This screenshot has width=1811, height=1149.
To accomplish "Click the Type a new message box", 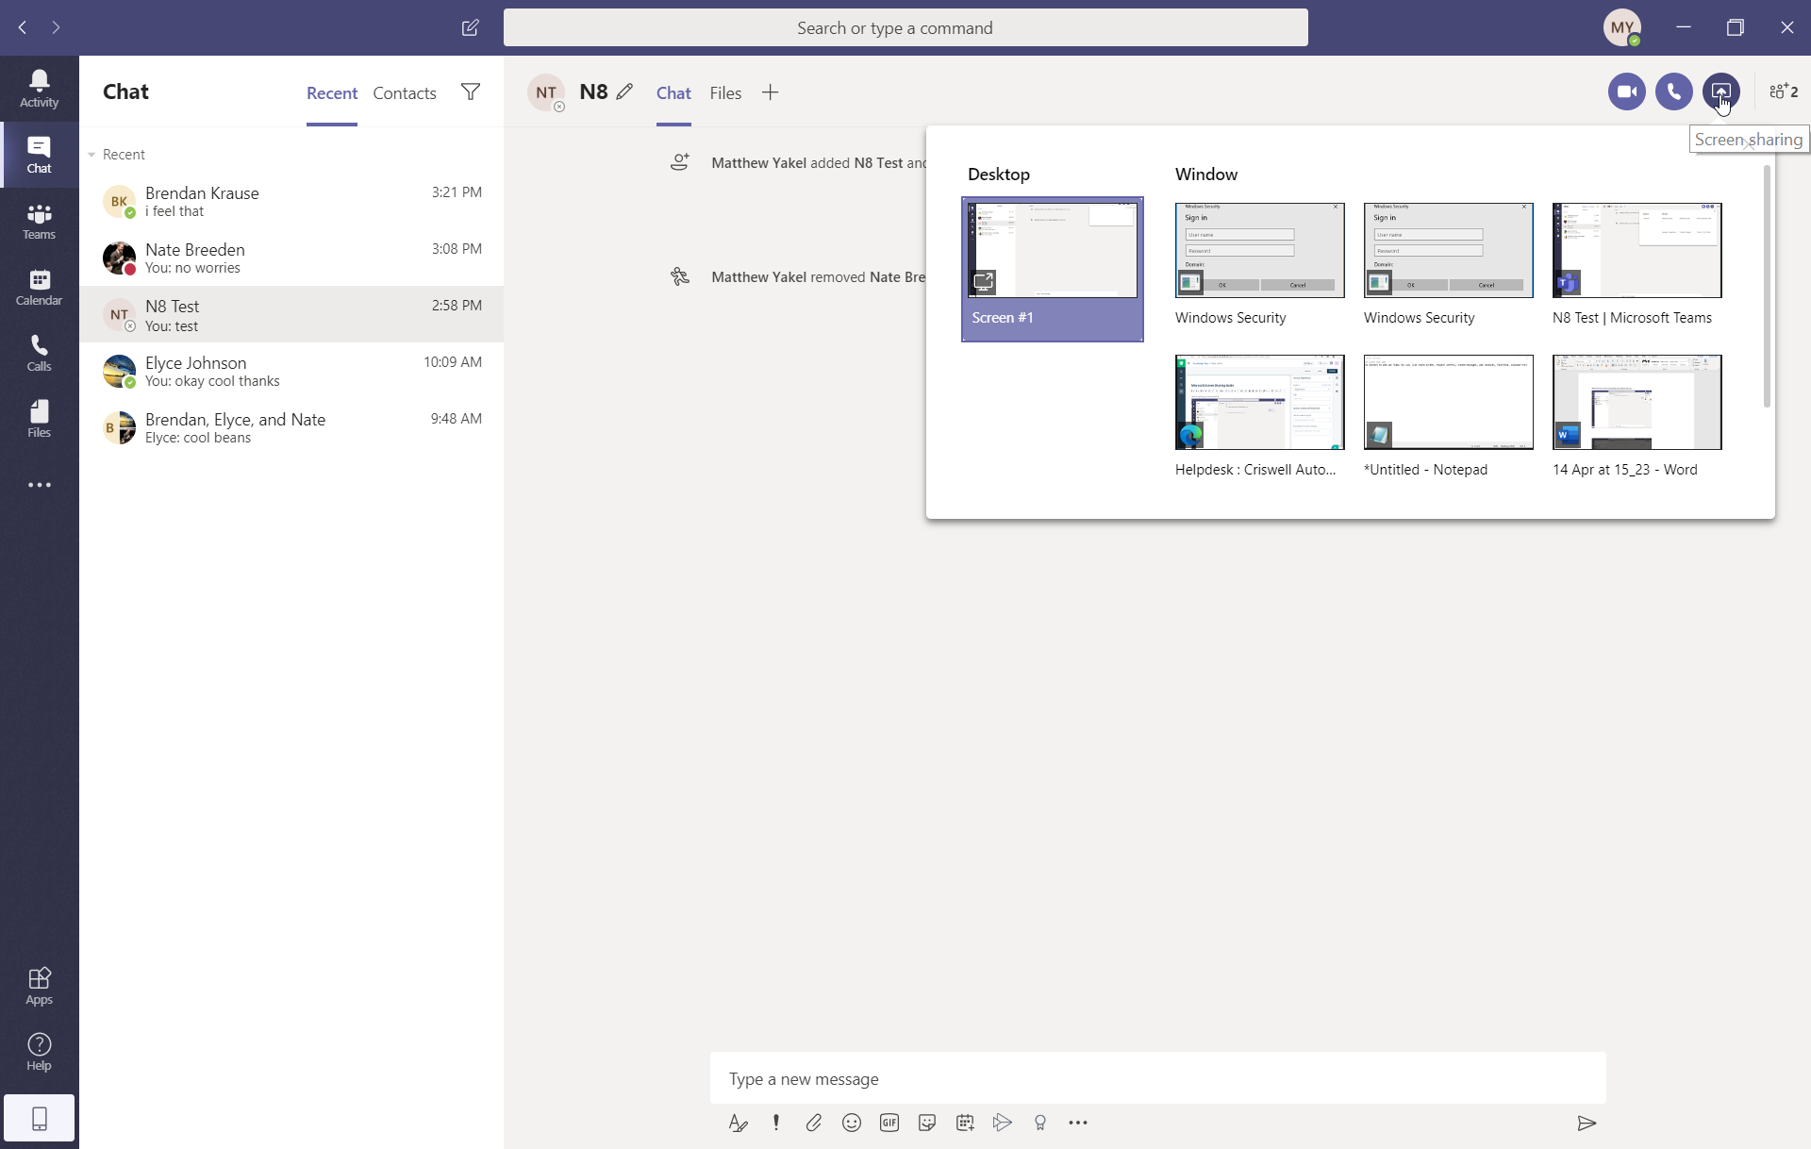I will click(1156, 1078).
